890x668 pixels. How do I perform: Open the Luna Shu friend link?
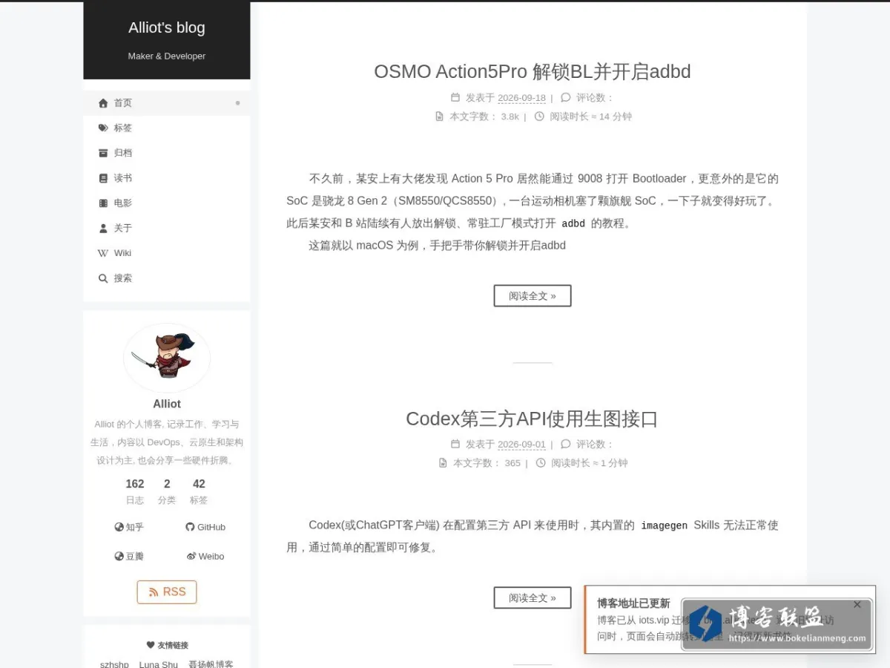click(159, 664)
